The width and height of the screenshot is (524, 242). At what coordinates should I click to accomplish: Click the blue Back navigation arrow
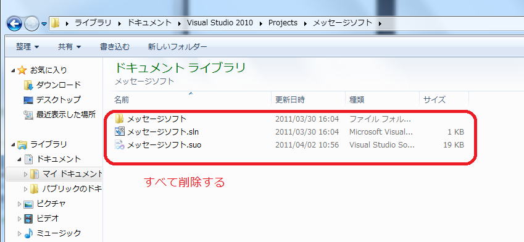(14, 23)
